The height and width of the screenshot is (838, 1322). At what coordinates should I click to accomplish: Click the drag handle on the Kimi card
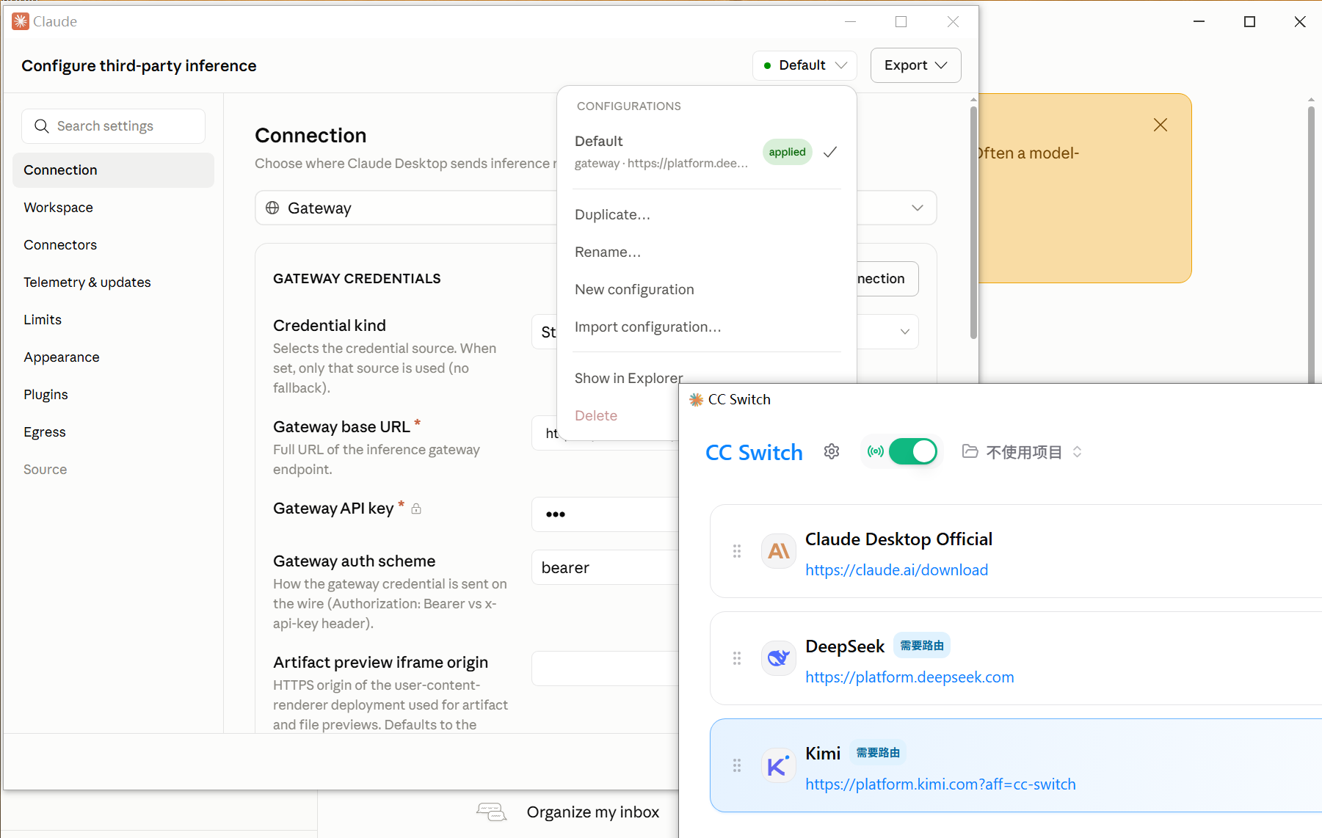coord(737,765)
